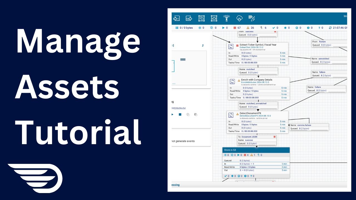Collapse the Navigate panel using its arrow icon
Image resolution: width=356 pixels, height=200 pixels.
pos(203,45)
